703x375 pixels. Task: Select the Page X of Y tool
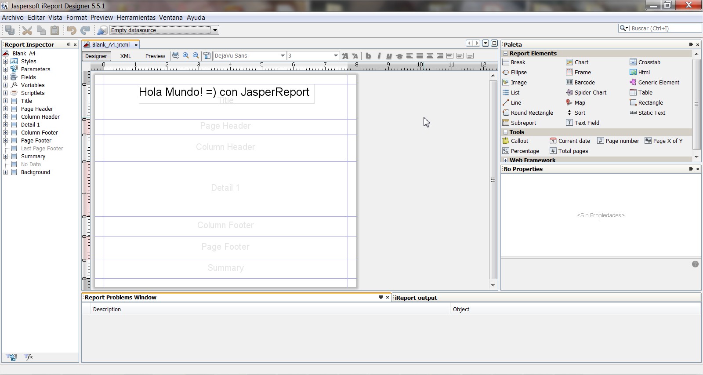pyautogui.click(x=663, y=141)
